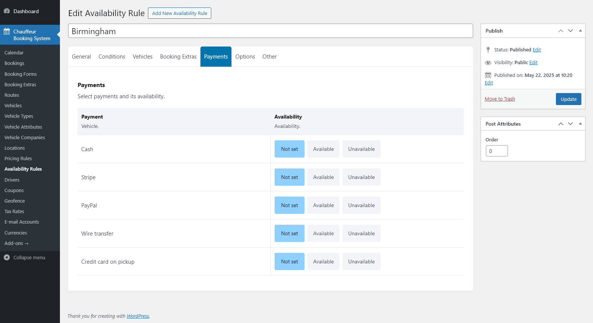Collapse the Post Attributes panel

coord(580,124)
